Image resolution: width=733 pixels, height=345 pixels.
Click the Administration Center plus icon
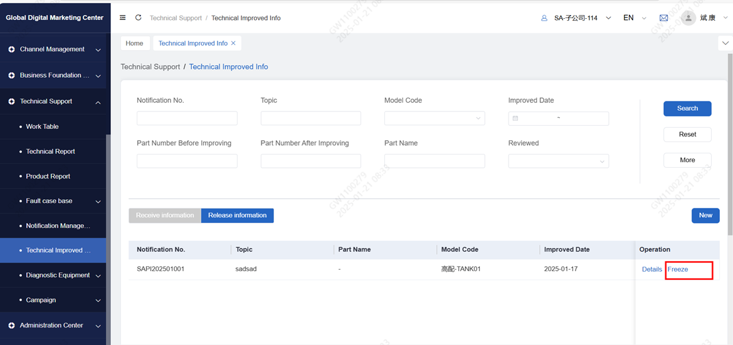(11, 326)
